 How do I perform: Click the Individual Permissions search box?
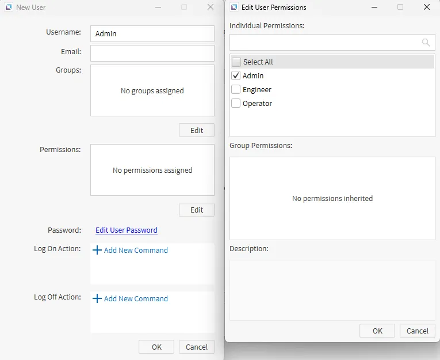(x=325, y=43)
